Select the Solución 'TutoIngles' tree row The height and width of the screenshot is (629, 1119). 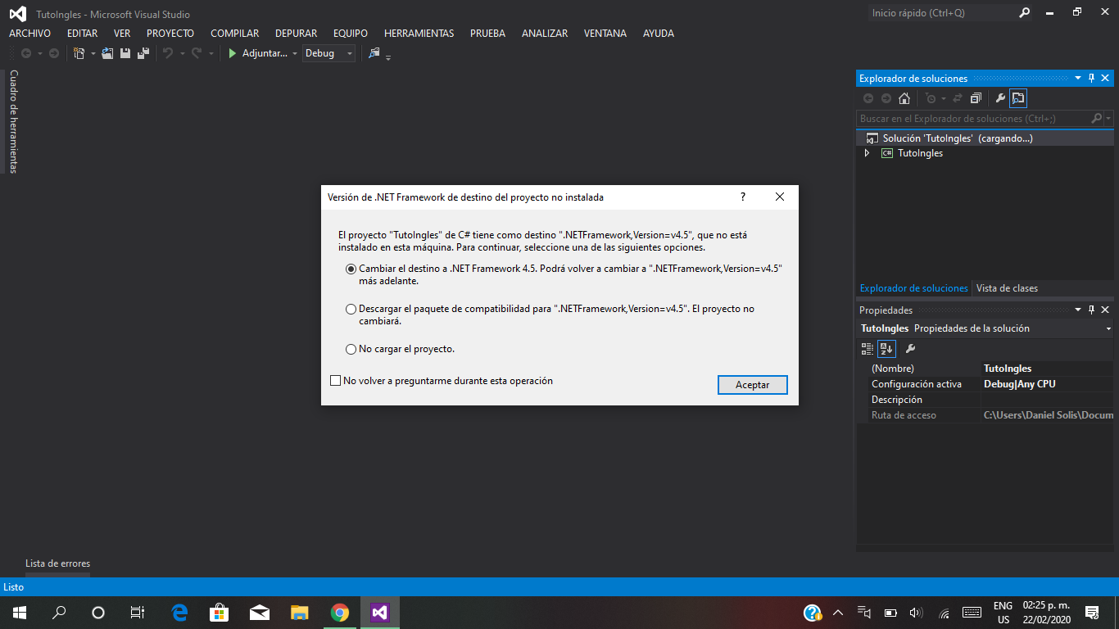(985, 138)
